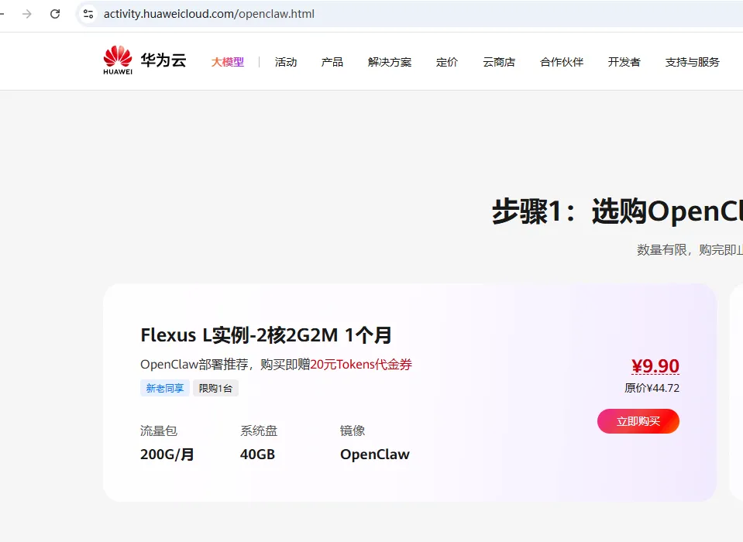Open the 合作伙伴 navigation item
Viewport: 743px width, 542px height.
562,62
